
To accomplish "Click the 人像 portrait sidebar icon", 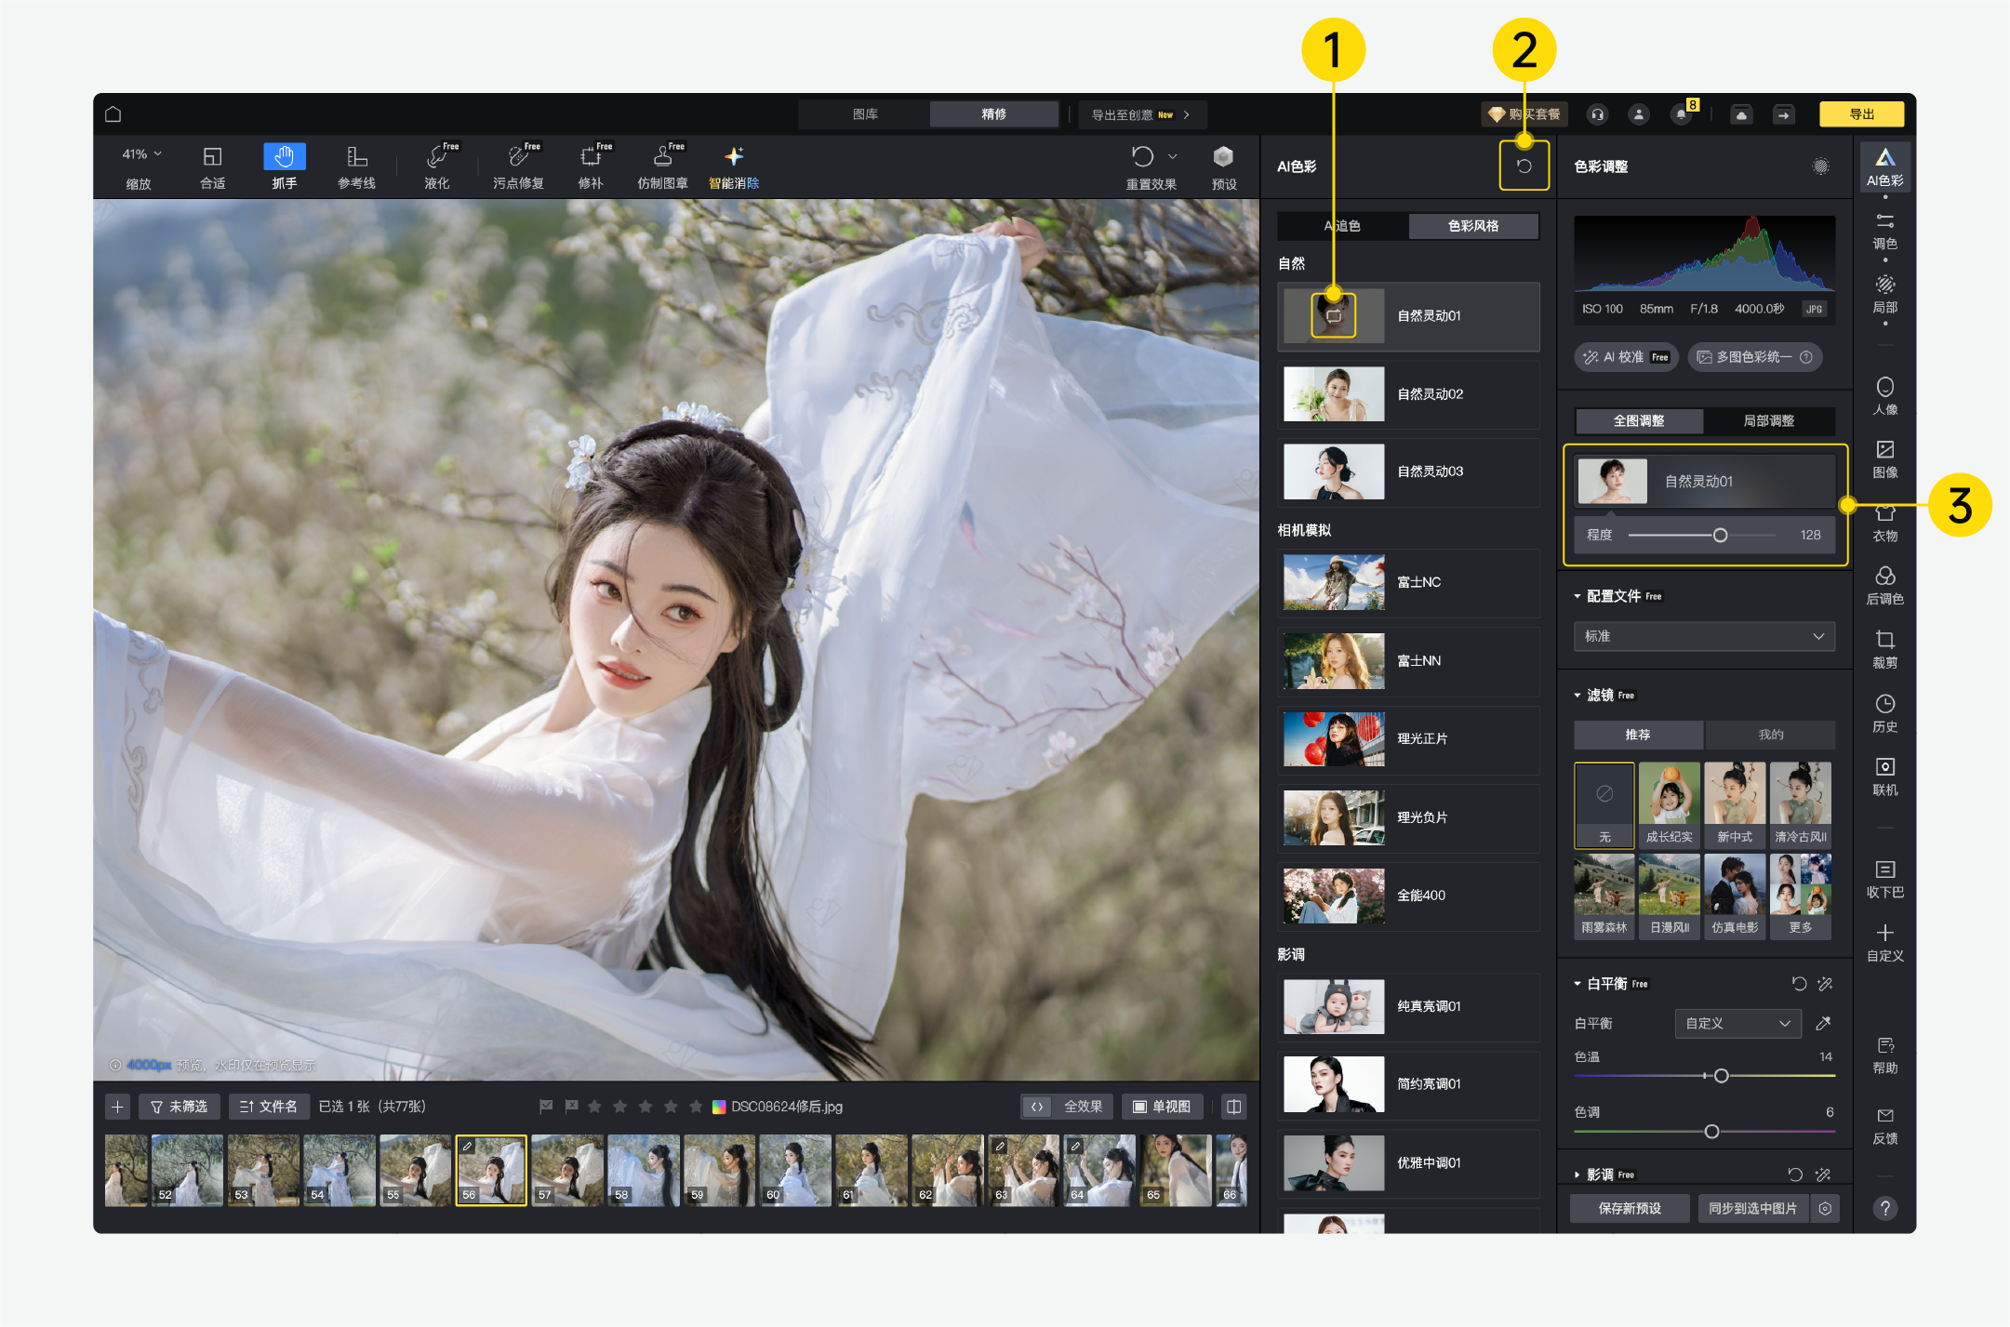I will [x=1884, y=395].
